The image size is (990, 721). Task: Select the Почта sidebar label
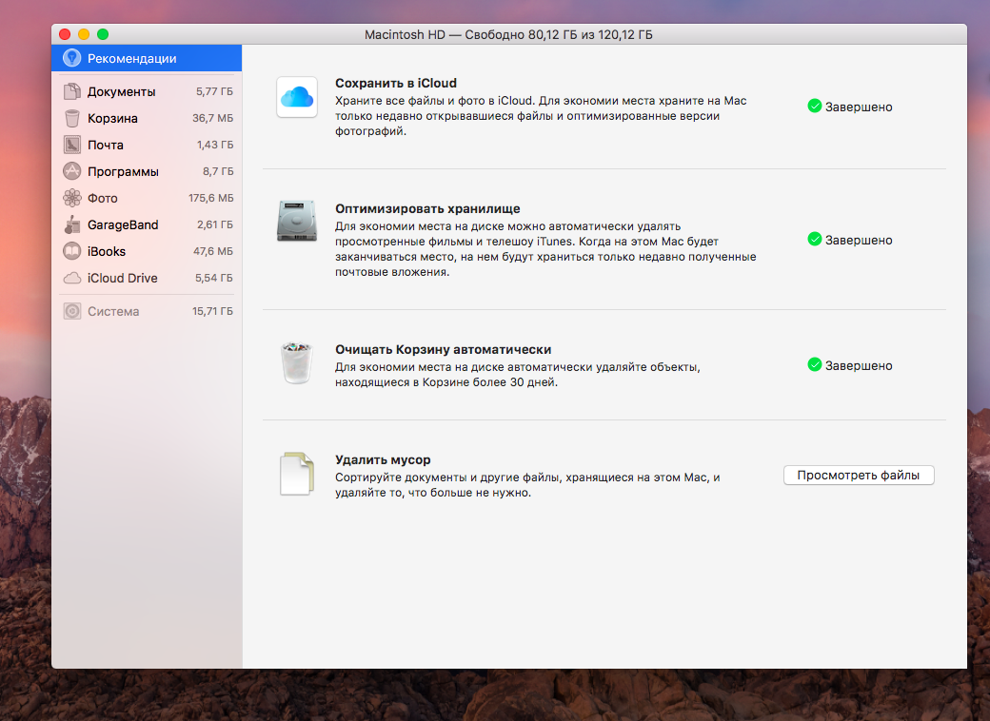point(106,145)
